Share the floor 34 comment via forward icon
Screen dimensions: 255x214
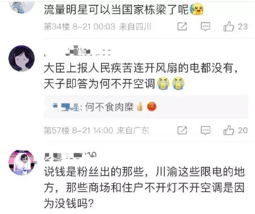tap(182, 27)
